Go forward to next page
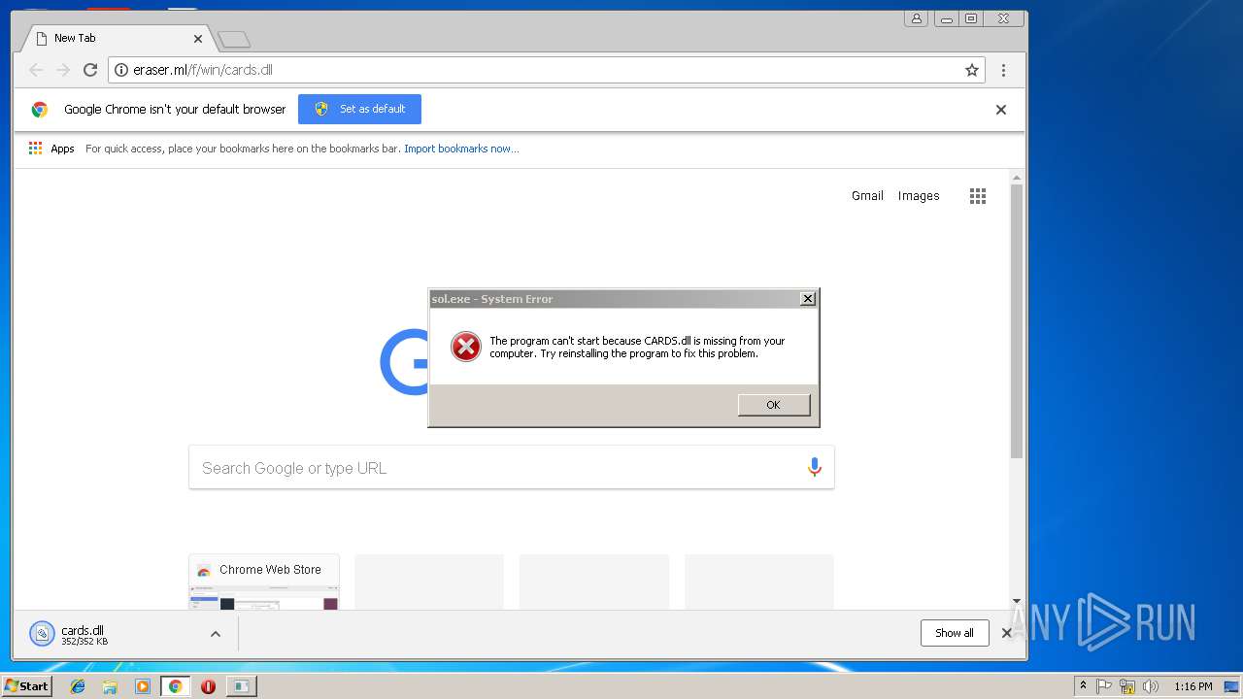 click(63, 70)
